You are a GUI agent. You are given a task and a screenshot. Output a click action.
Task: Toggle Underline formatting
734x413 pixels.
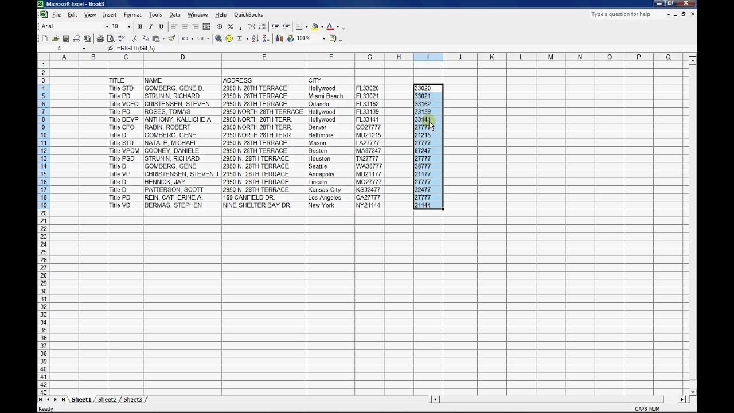click(x=161, y=26)
